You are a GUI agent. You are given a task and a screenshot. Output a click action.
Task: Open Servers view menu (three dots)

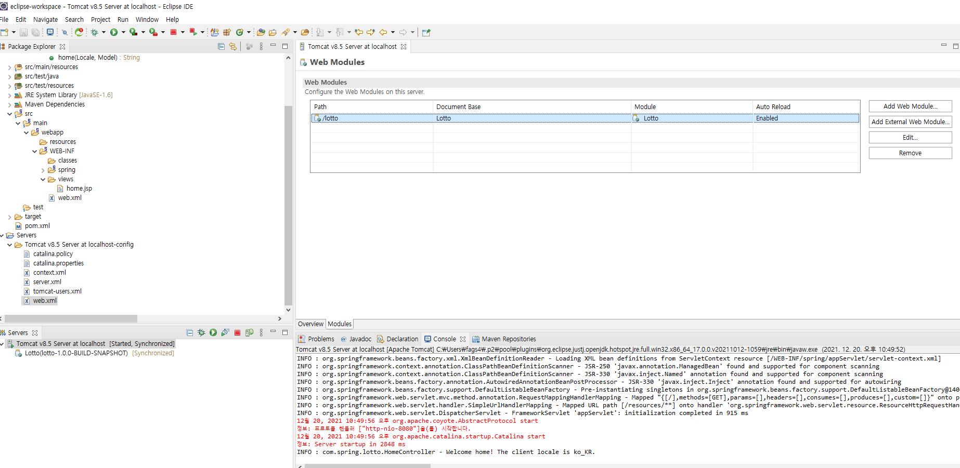(x=261, y=332)
